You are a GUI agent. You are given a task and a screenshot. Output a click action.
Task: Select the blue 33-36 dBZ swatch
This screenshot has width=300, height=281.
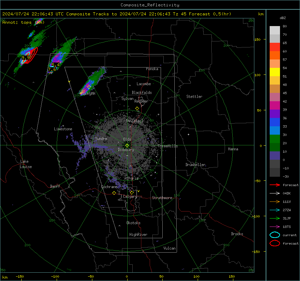275,122
